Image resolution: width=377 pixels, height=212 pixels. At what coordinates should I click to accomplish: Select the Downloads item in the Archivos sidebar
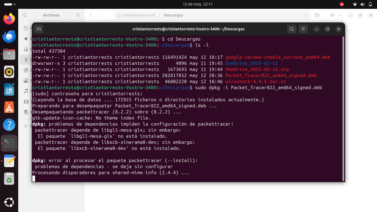[x=26, y=60]
